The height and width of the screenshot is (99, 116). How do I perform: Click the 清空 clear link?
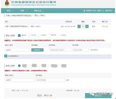pos(68,80)
